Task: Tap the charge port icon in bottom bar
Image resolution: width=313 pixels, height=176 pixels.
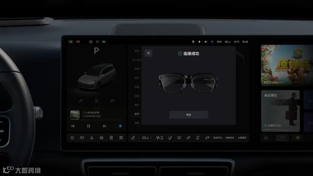Action: 207,138
